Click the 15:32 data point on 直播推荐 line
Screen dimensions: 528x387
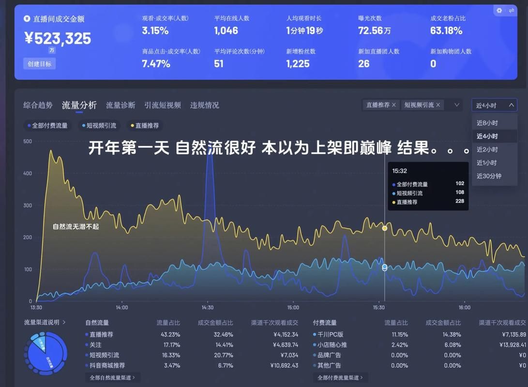point(385,228)
